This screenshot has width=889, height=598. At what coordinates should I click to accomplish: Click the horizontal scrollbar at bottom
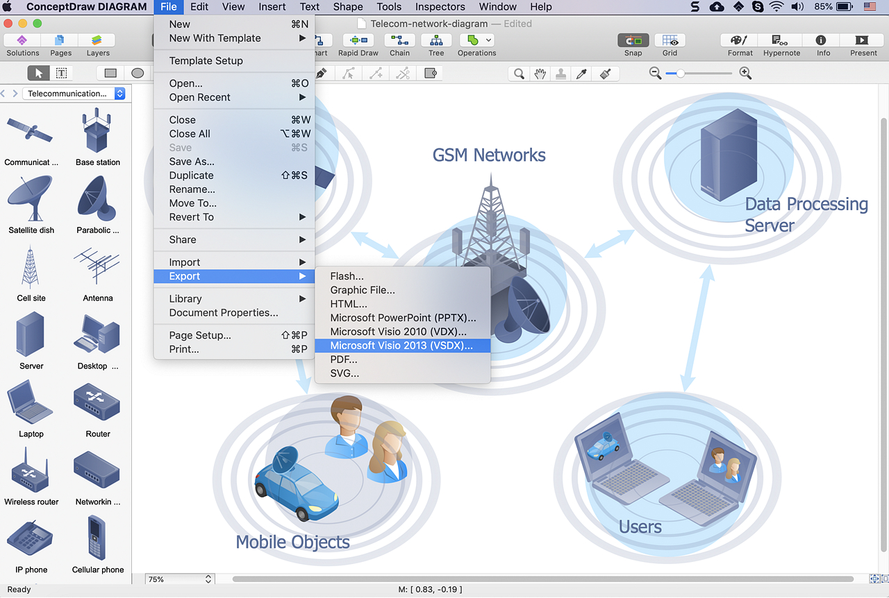543,579
